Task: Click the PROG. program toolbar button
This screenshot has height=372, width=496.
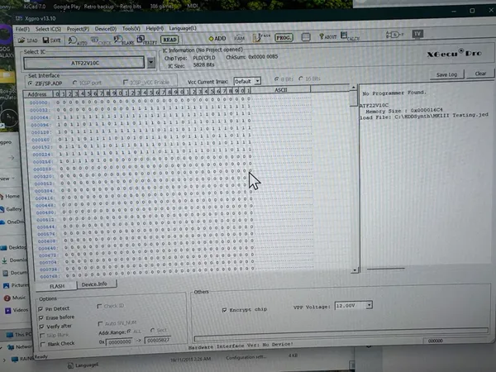Action: click(284, 38)
